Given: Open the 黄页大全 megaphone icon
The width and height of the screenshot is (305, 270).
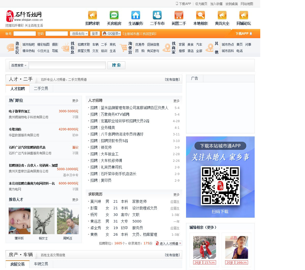Looking at the screenshot, I should coord(222,15).
